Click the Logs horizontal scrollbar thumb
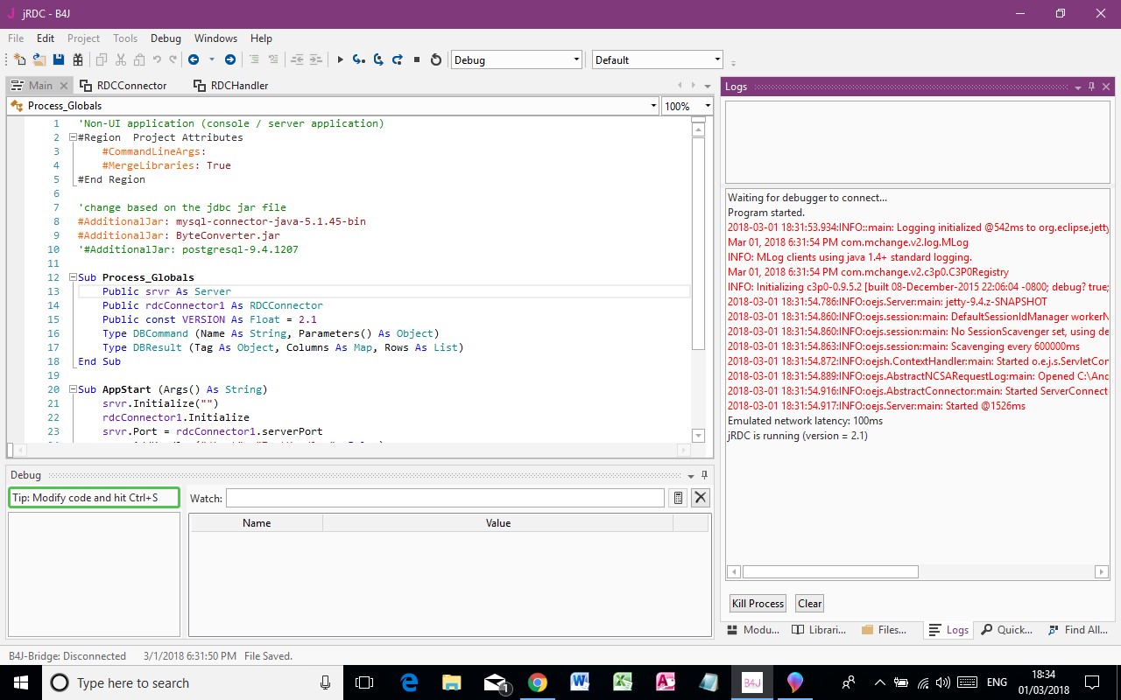The width and height of the screenshot is (1121, 700). (x=829, y=572)
